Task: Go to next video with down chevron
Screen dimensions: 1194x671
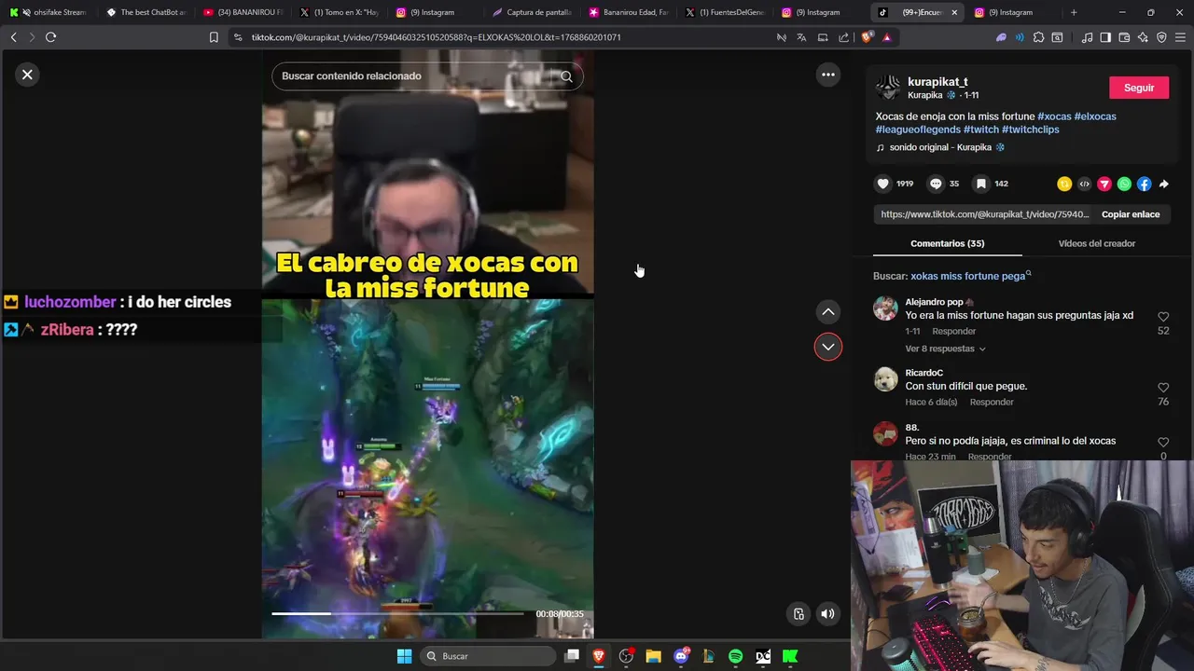Action: (827, 347)
